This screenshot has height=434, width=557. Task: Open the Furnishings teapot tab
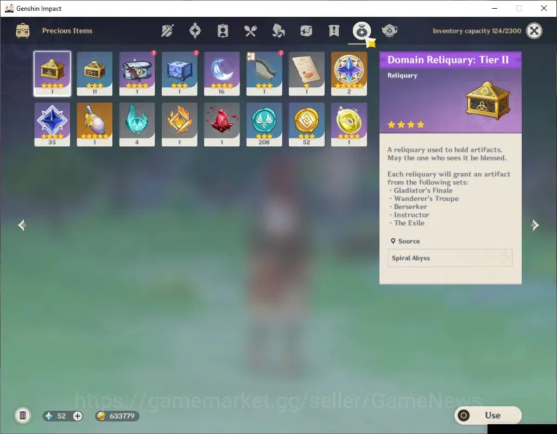click(x=389, y=31)
